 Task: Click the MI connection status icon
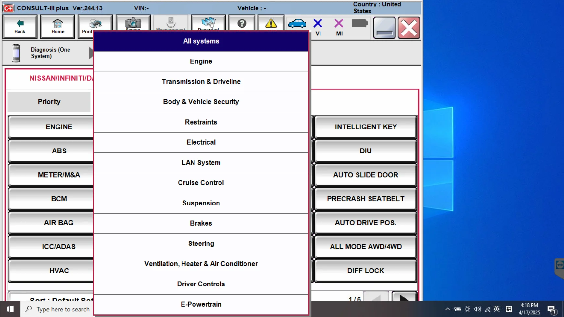coord(339,27)
